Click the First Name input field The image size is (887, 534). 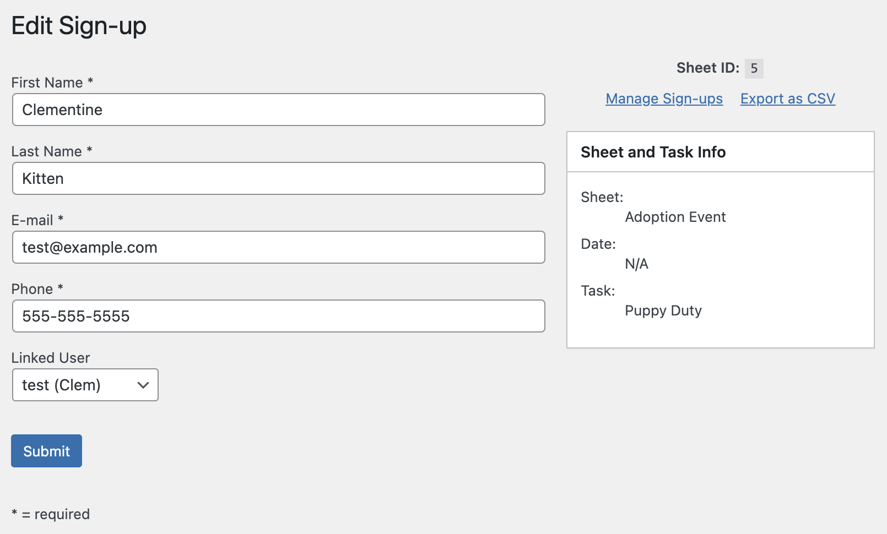(279, 110)
